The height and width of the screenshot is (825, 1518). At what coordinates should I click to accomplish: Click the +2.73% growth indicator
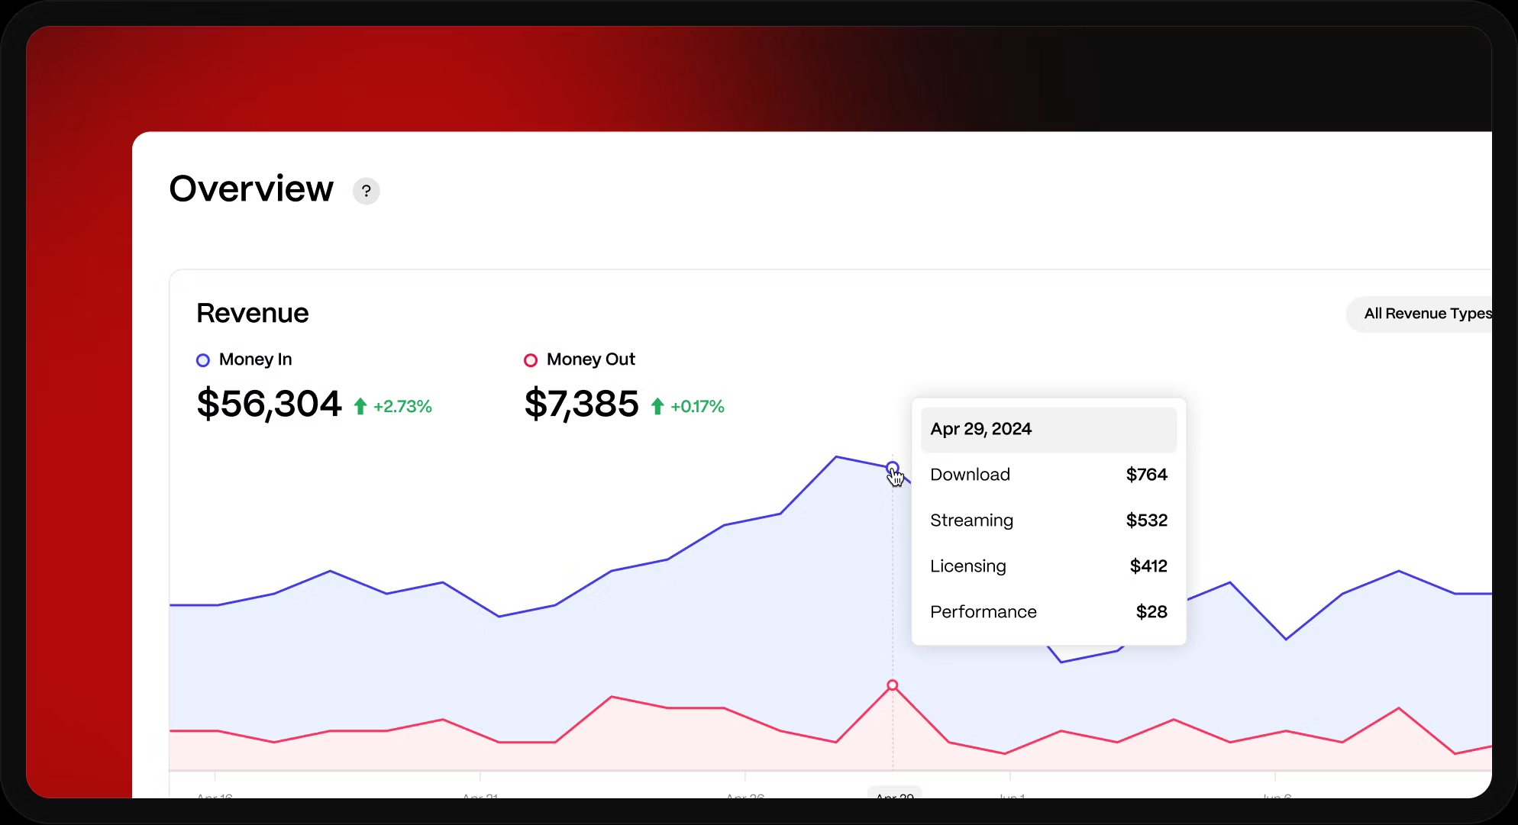coord(402,407)
